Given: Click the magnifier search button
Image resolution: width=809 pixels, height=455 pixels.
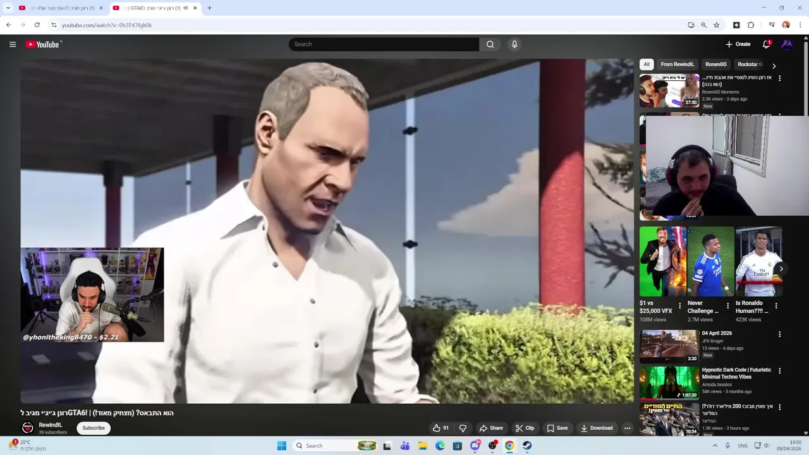Looking at the screenshot, I should pyautogui.click(x=490, y=44).
